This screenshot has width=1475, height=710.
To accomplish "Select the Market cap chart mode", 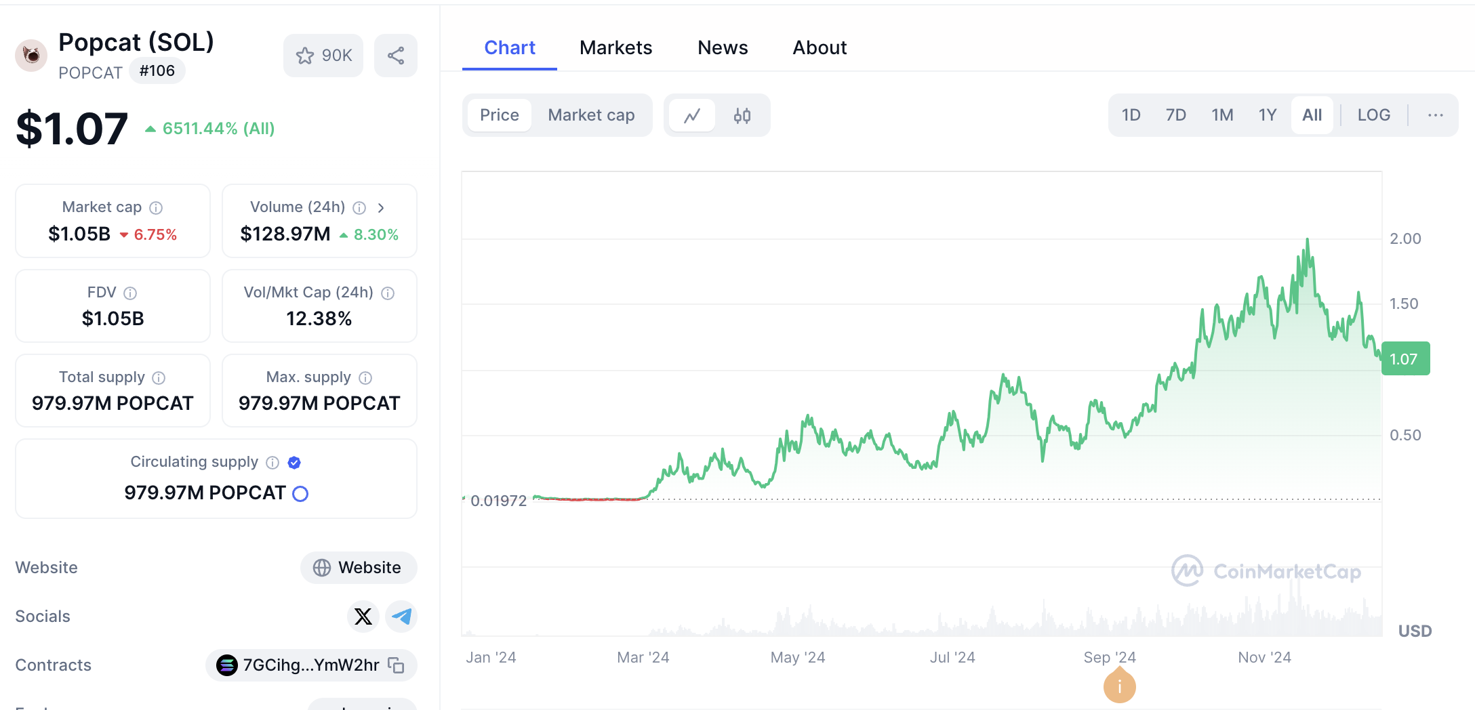I will 591,115.
